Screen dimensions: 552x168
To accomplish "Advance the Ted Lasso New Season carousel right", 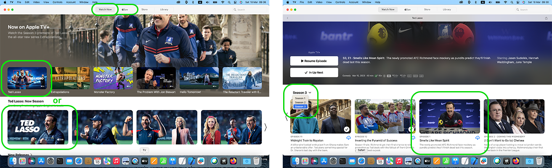I will click(x=265, y=127).
